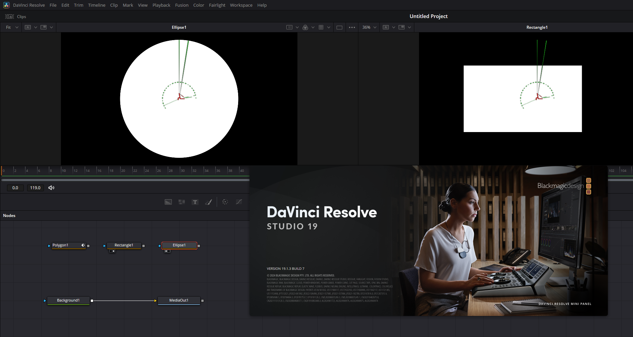Toggle right viewer dot under Ellipse1 node
This screenshot has height=337, width=633.
pos(169,251)
